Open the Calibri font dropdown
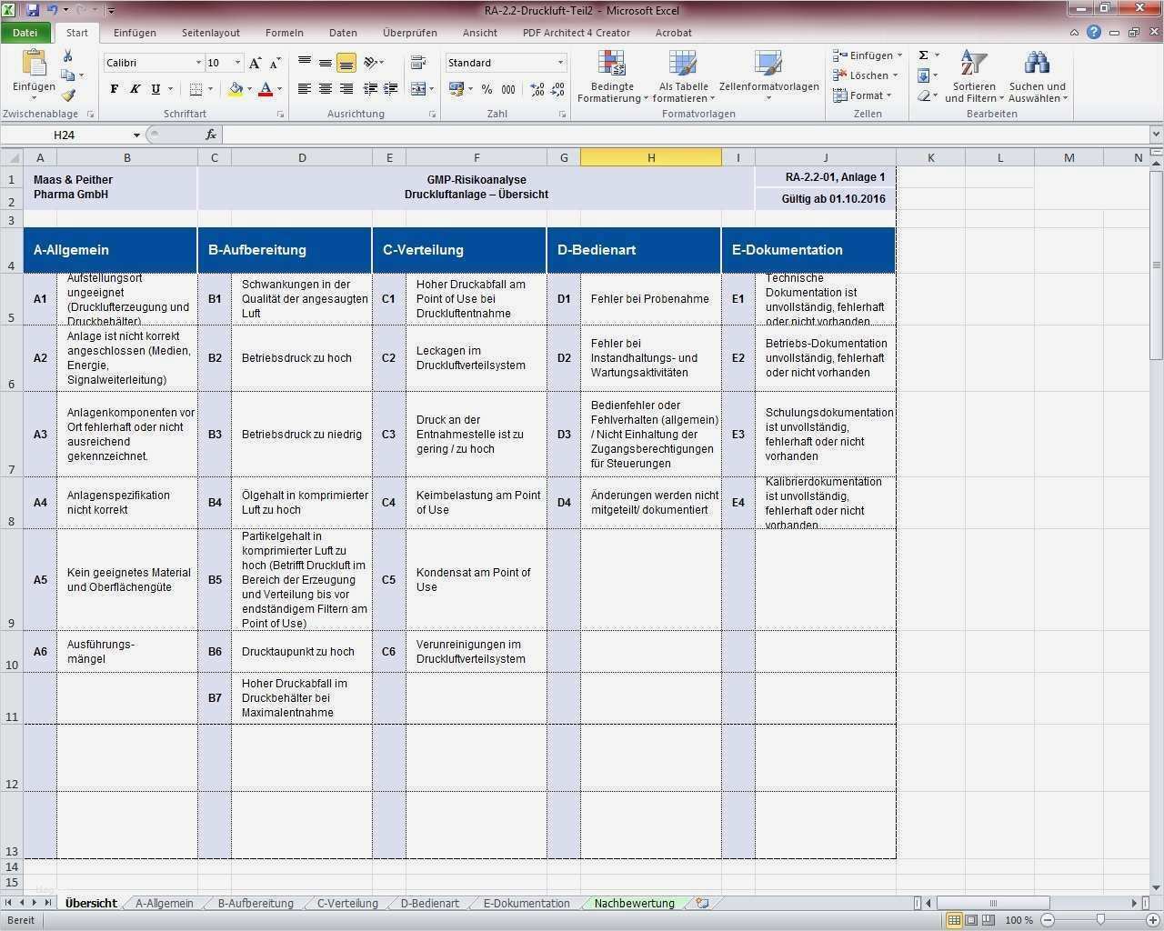 click(x=198, y=62)
